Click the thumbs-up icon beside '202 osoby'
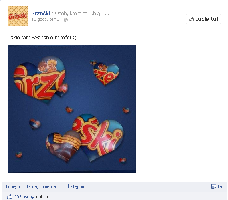The image size is (228, 200). pyautogui.click(x=10, y=197)
